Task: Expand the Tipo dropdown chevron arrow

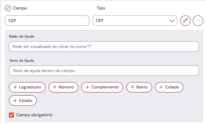Action: click(x=172, y=21)
